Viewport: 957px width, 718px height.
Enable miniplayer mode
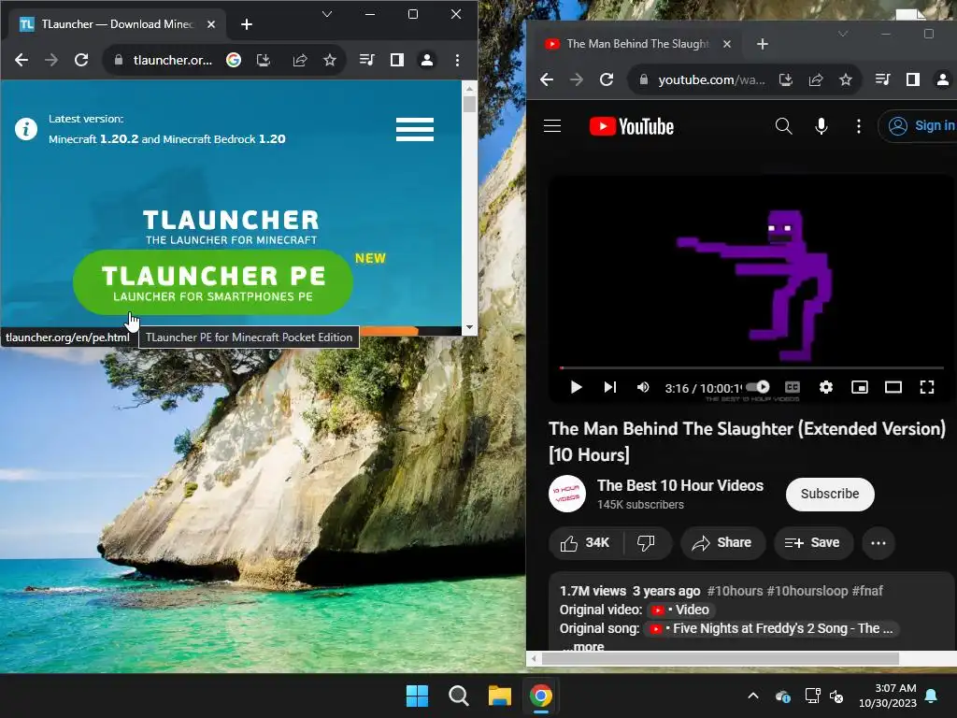860,387
